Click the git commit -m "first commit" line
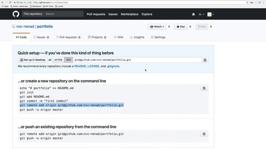This screenshot has width=266, height=149. pos(44,101)
